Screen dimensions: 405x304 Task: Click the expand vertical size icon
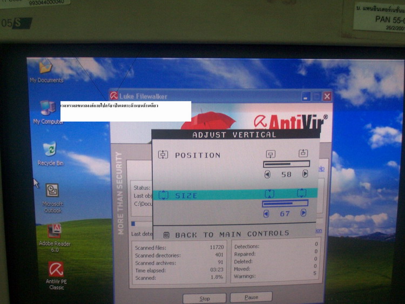[x=301, y=193]
